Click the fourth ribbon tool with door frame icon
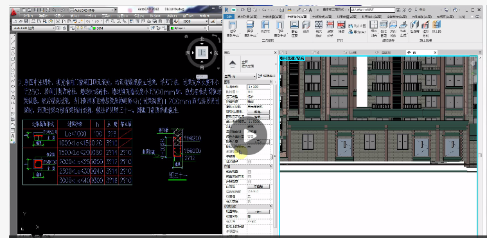Viewport: 487px width, 238px height. pyautogui.click(x=280, y=28)
